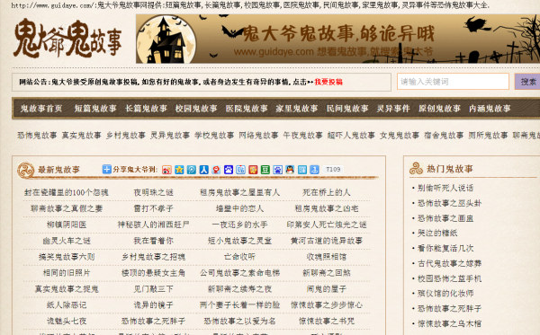Screen dimensions: 540x335
Task: Open story 墙壁中的恋人
Action: [x=239, y=208]
